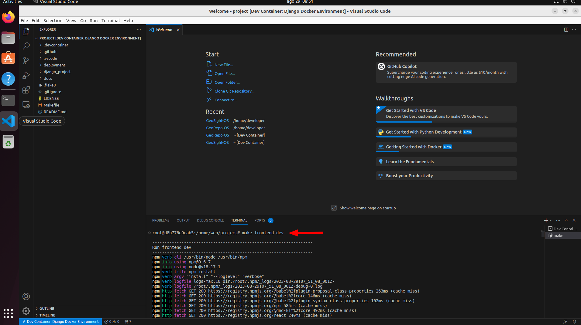The width and height of the screenshot is (581, 325).
Task: Open the Accounts menu icon
Action: 26,296
